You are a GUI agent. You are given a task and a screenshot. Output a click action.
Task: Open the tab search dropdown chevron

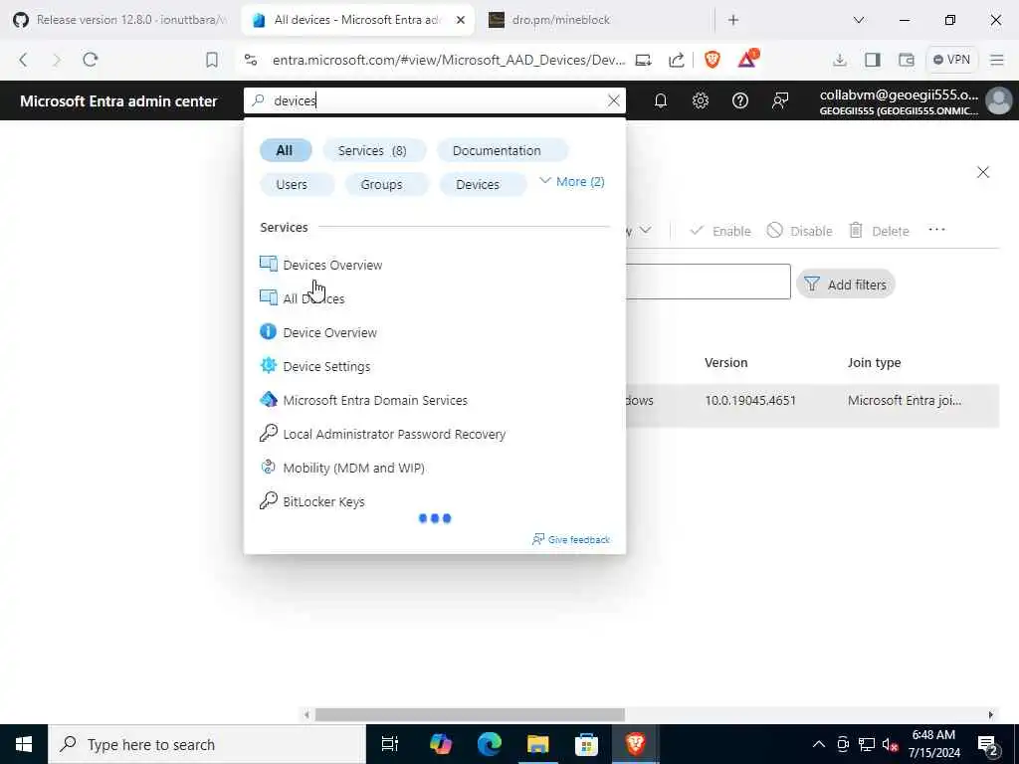859,20
